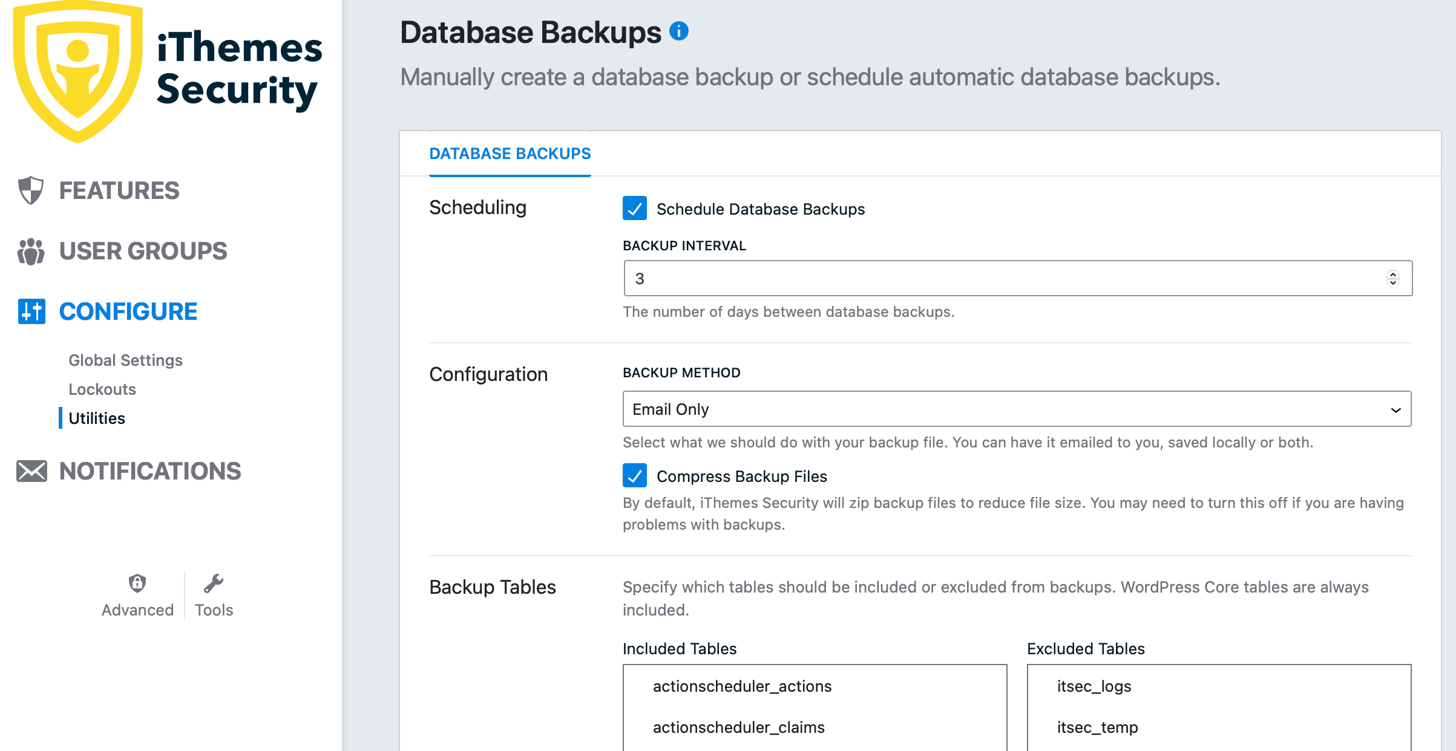Screen dimensions: 1456x751
Task: Uncheck the Schedule Database Backups checkbox
Action: coord(634,209)
